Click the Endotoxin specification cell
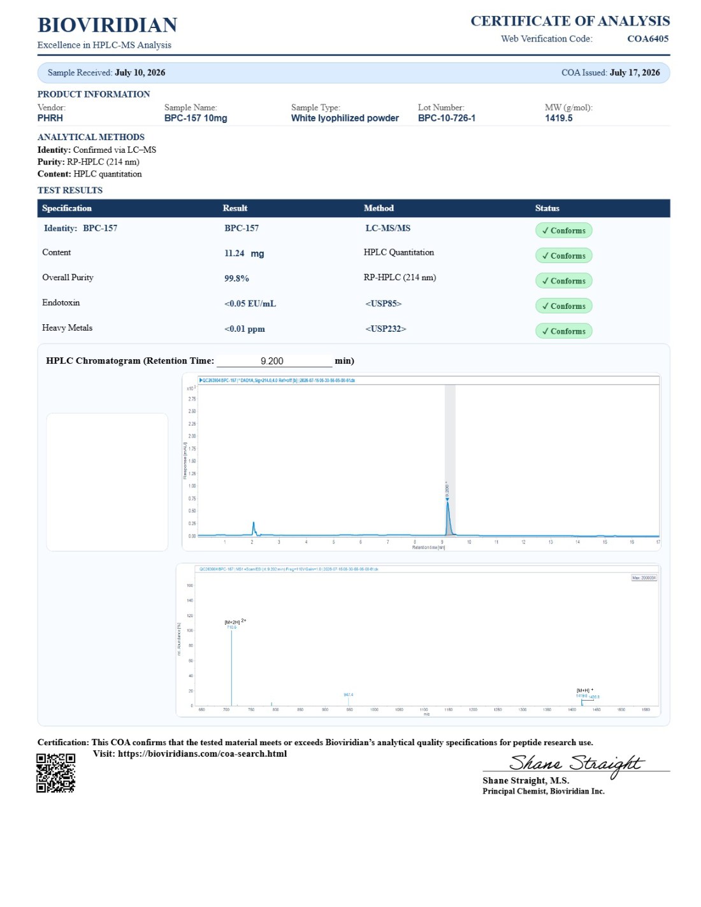 click(x=61, y=303)
